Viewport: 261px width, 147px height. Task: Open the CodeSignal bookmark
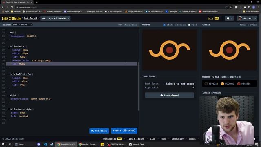[171, 11]
